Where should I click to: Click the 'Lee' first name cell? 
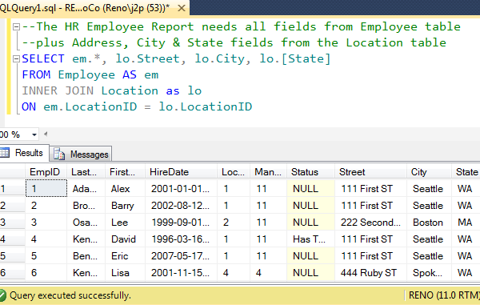[126, 223]
